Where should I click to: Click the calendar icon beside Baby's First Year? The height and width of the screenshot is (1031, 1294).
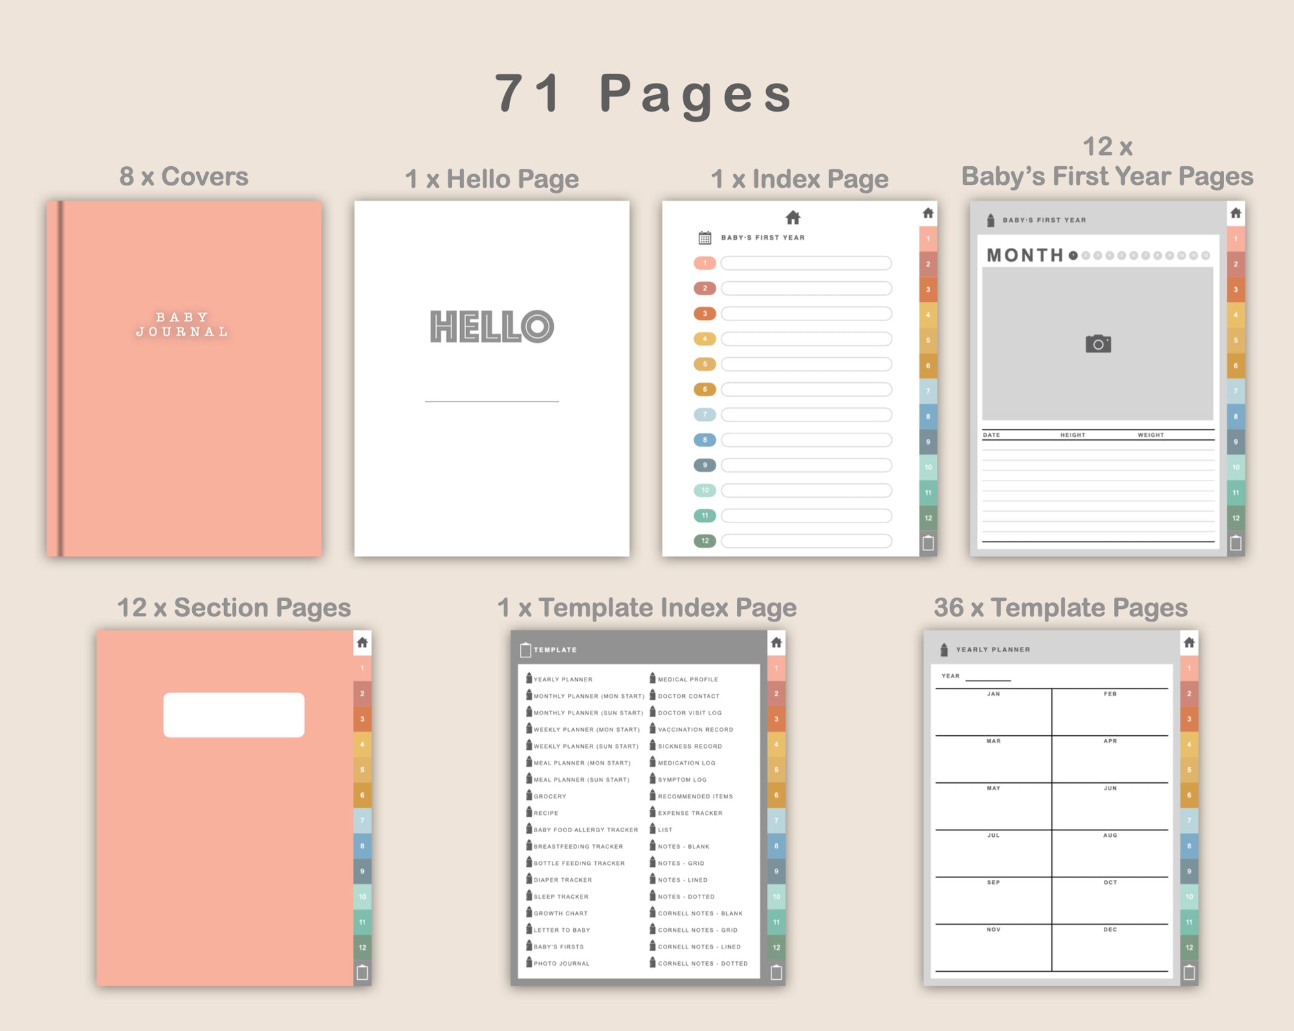click(x=705, y=237)
